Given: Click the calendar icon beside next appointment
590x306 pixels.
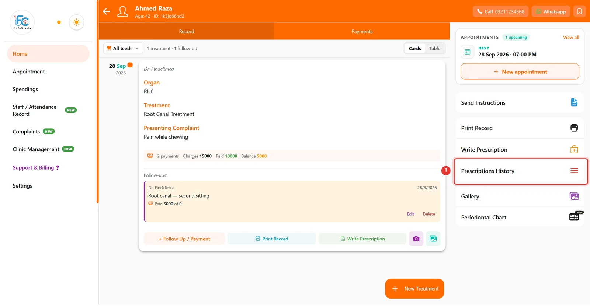Looking at the screenshot, I should [467, 52].
